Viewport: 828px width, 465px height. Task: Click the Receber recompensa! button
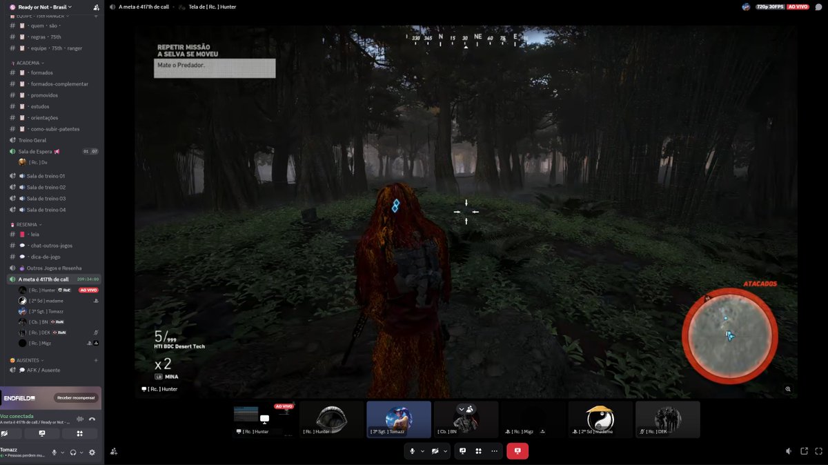tap(76, 397)
